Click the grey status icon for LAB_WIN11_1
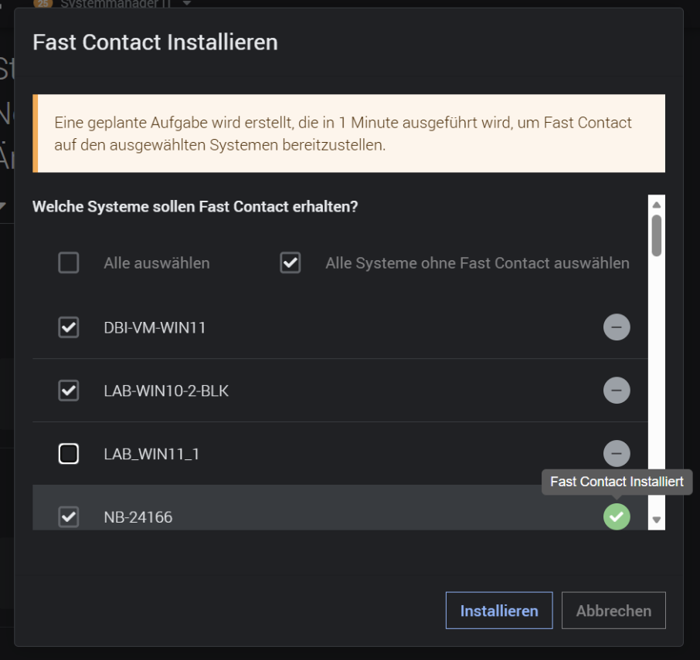This screenshot has width=700, height=660. [617, 454]
